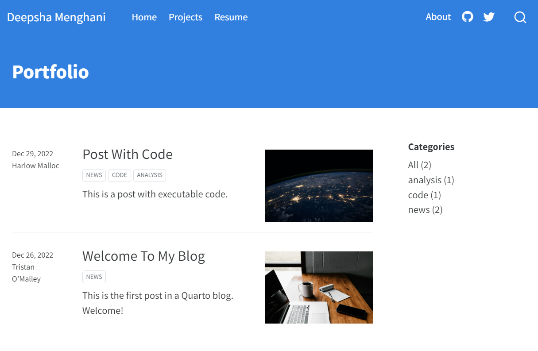This screenshot has height=351, width=538.
Task: Switch to the Resume page
Action: (x=231, y=17)
